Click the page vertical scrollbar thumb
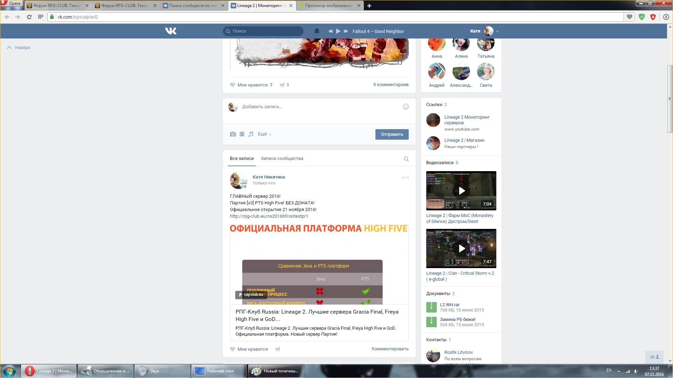 pyautogui.click(x=670, y=99)
